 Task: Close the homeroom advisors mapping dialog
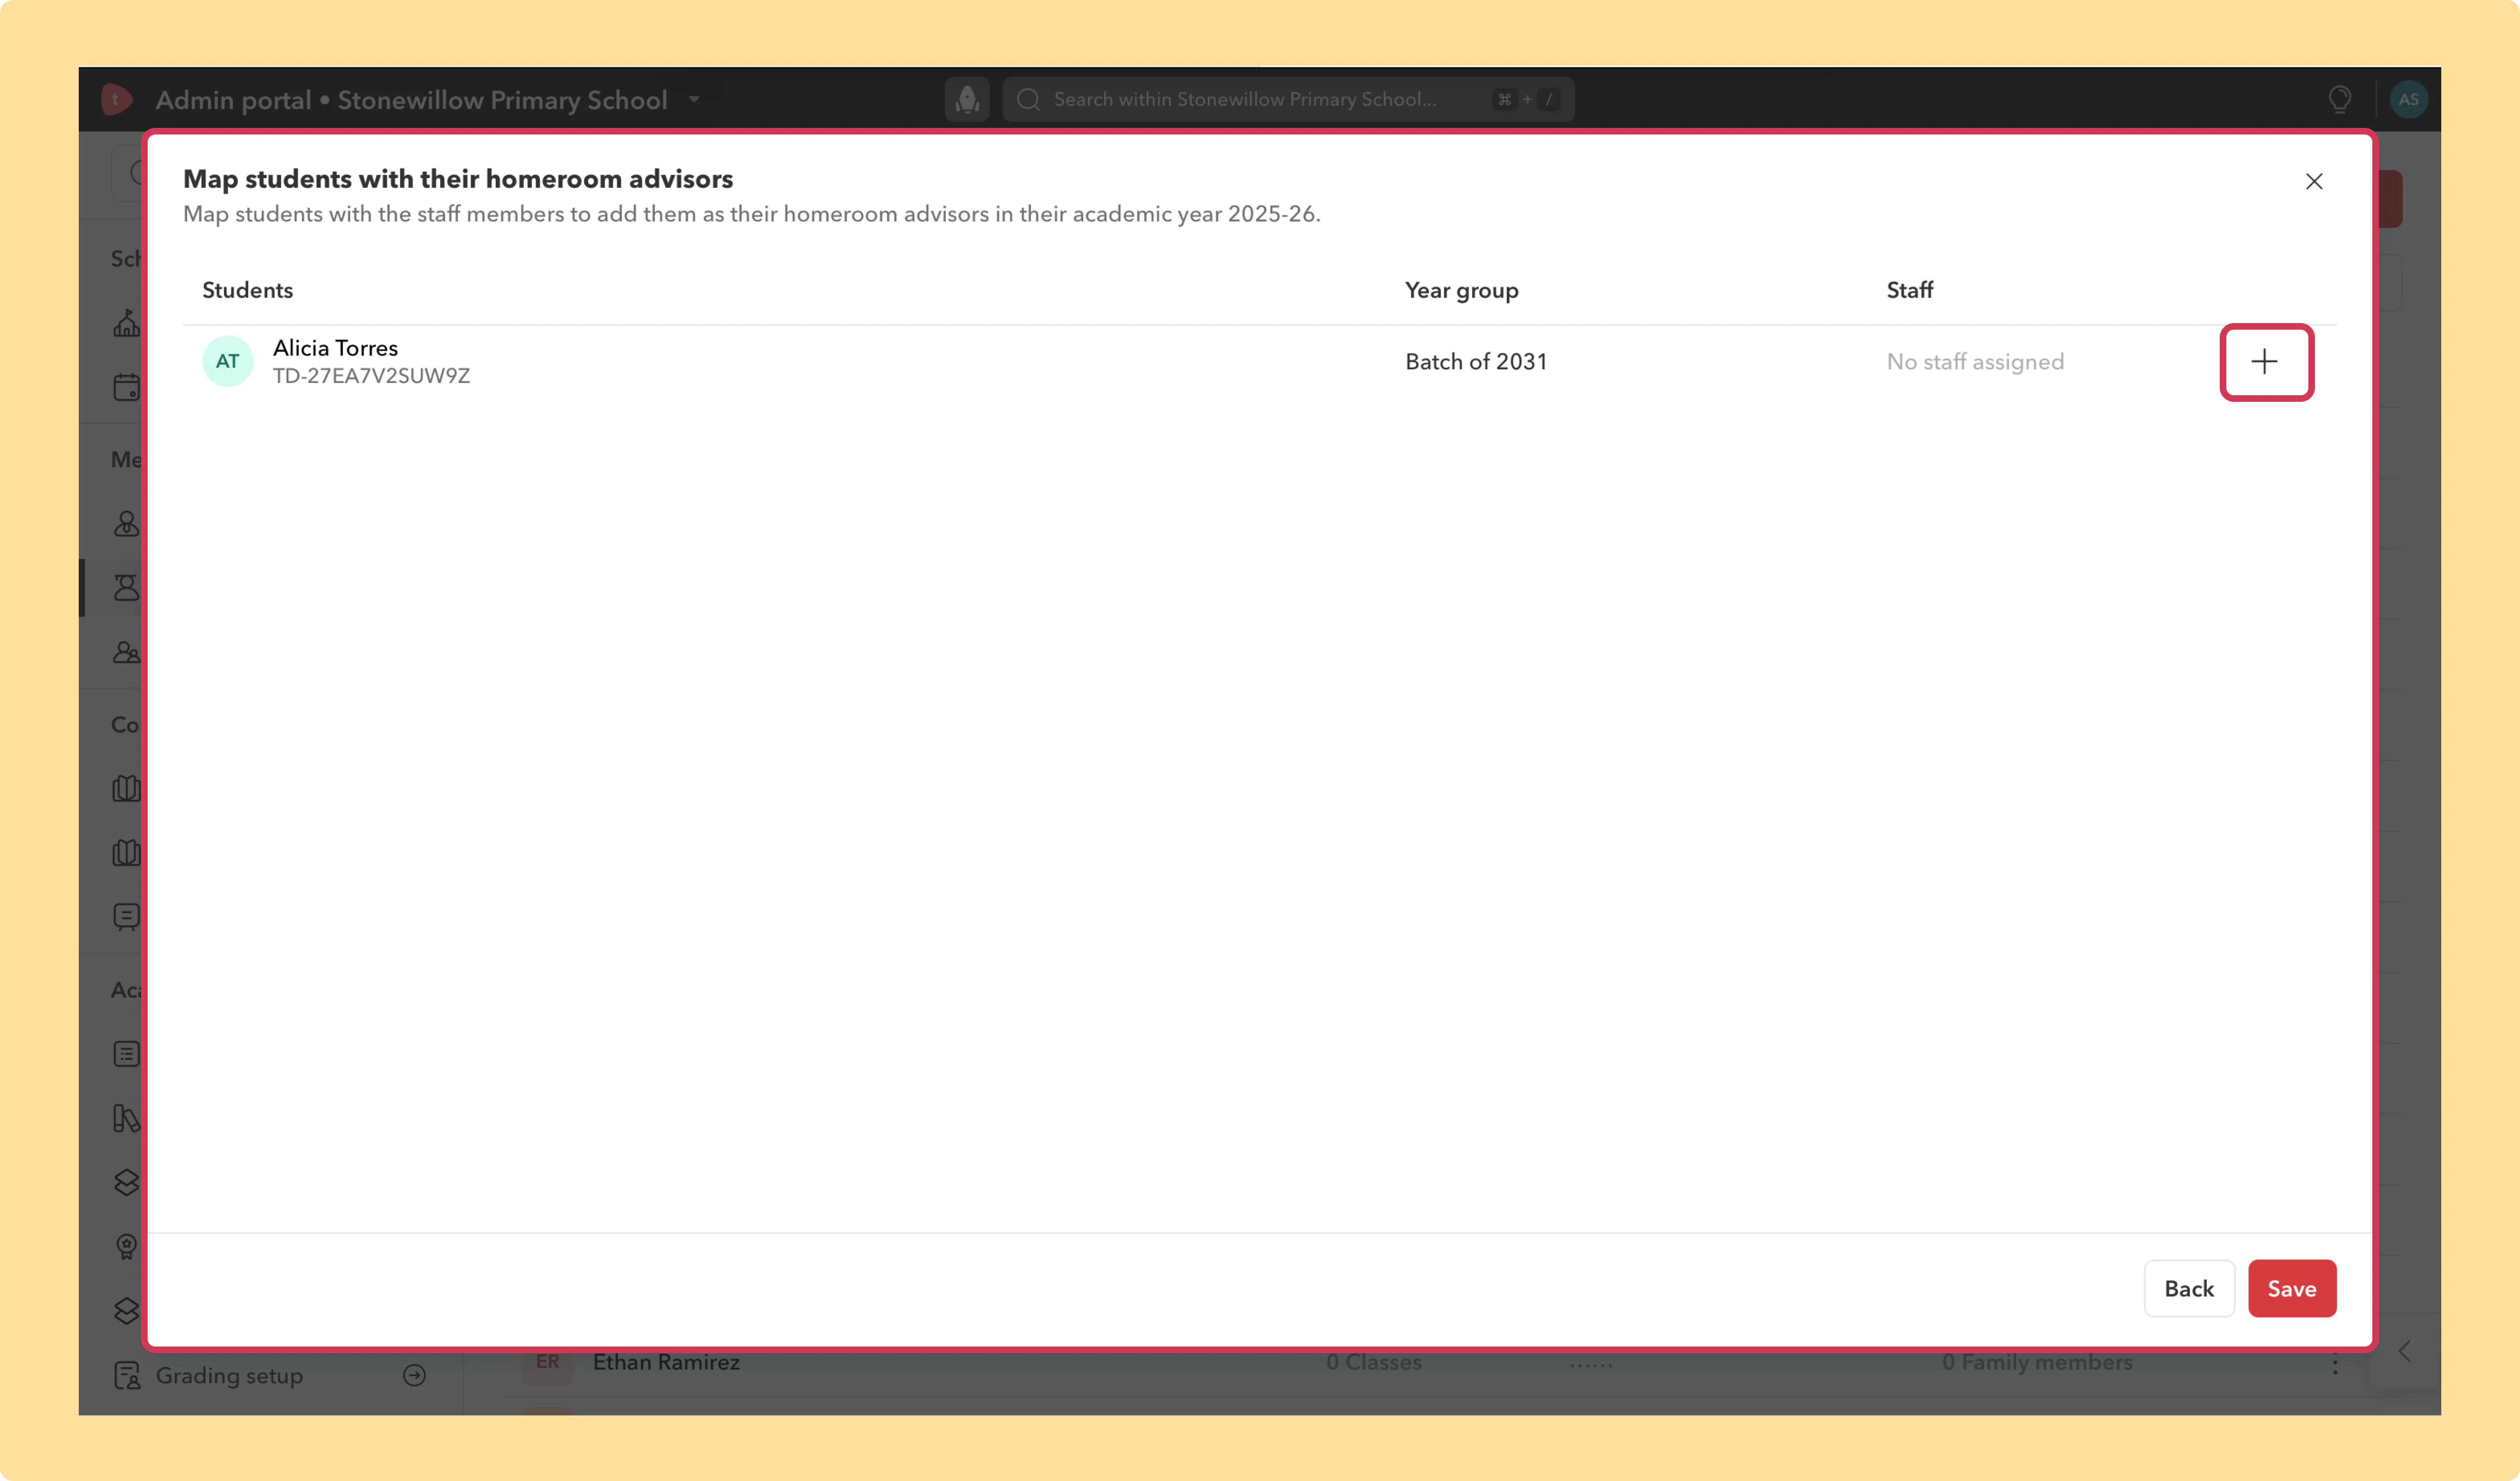pyautogui.click(x=2314, y=181)
